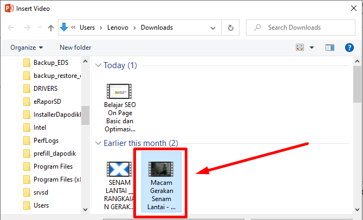Open the prefill_dapodik folder
This screenshot has height=220, width=363.
55,154
